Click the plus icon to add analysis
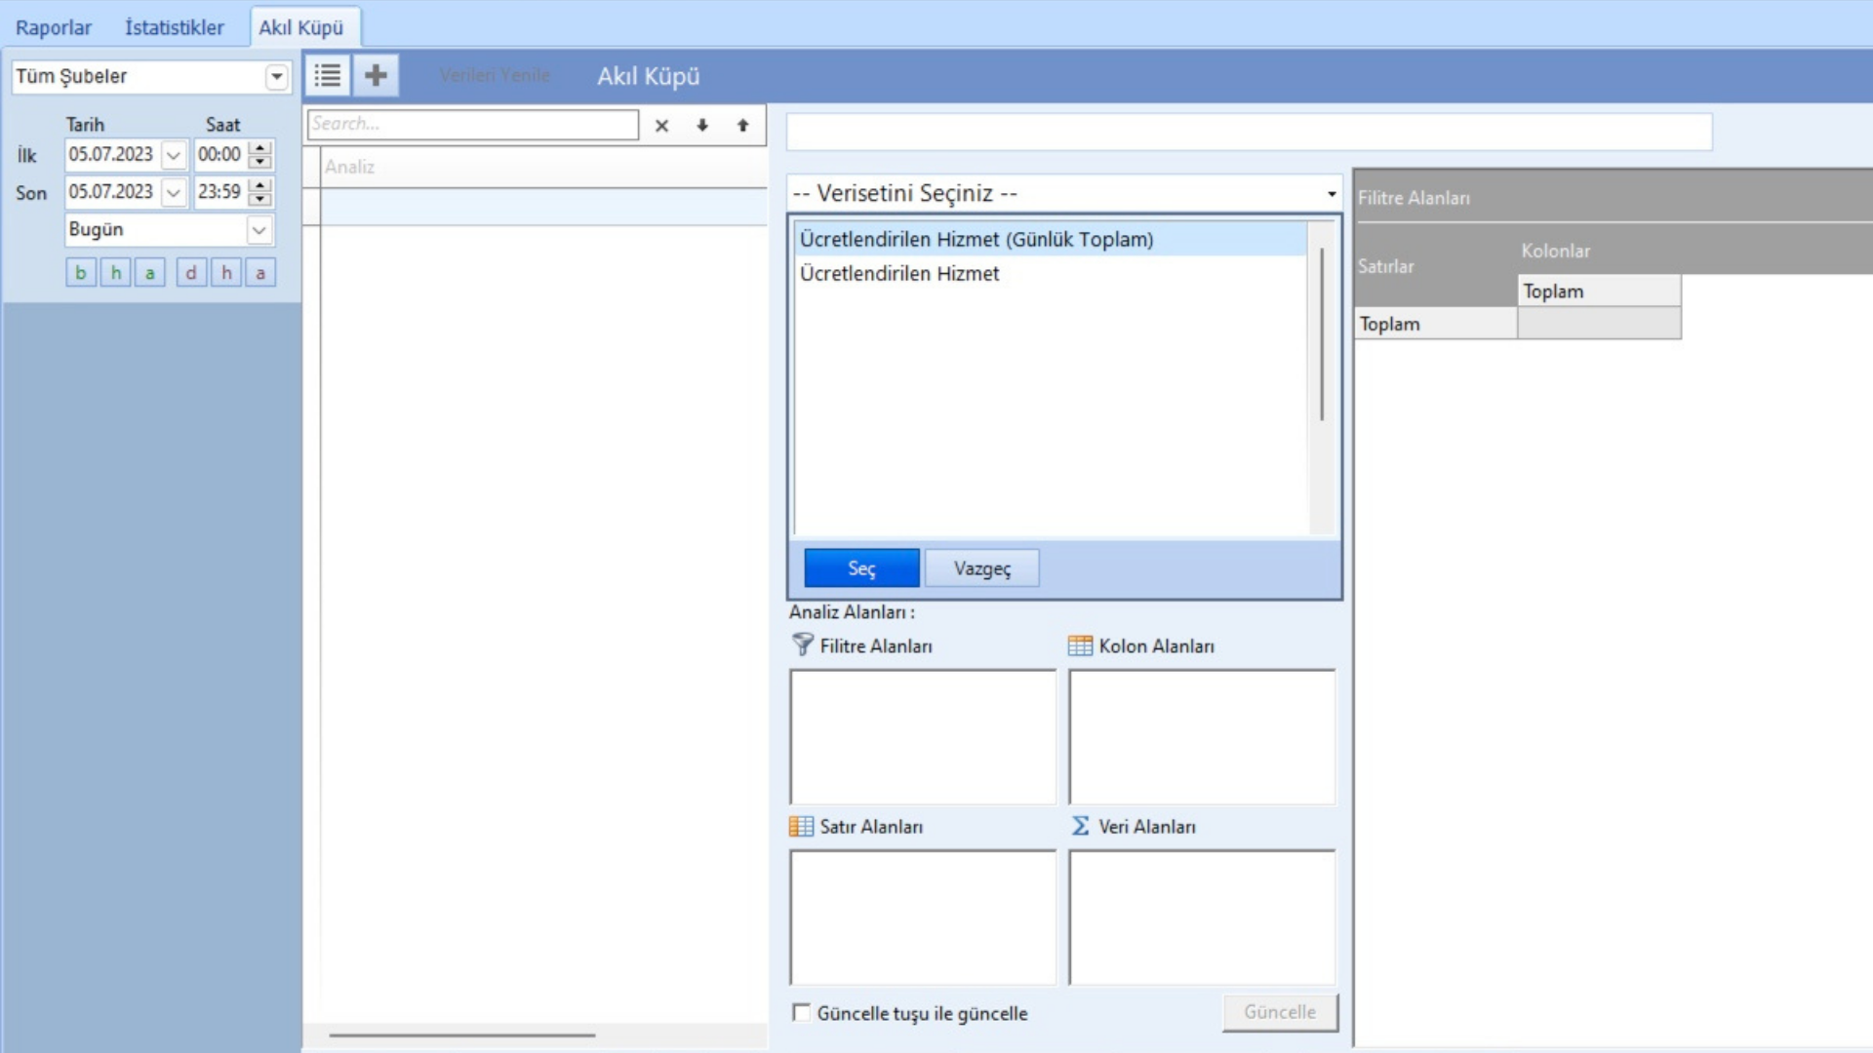The height and width of the screenshot is (1053, 1873). pyautogui.click(x=376, y=75)
